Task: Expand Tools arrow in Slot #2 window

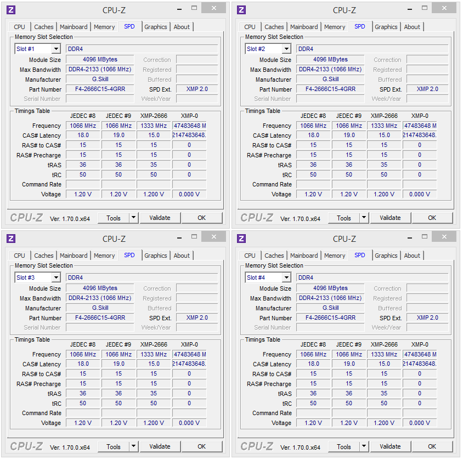Action: point(364,218)
